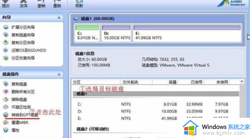Image resolution: width=252 pixels, height=138 pixels.
Task: Open the 扩展分区向导 icon
Action: coord(6,27)
